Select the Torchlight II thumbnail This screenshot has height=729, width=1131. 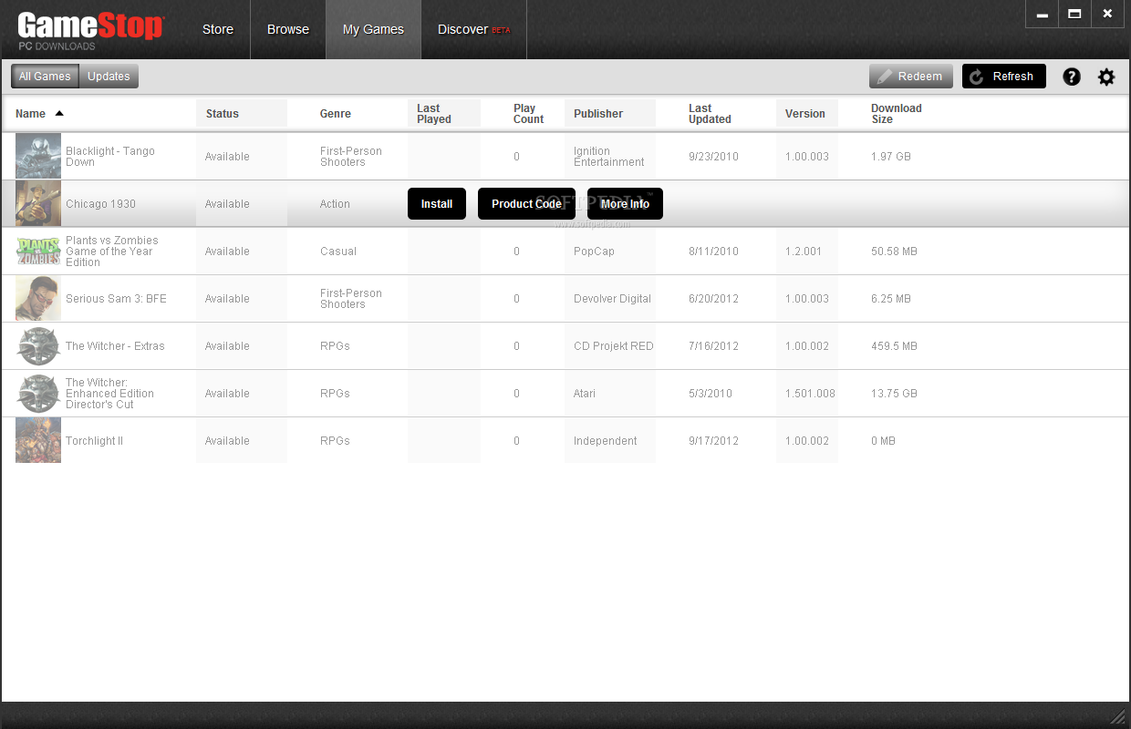(x=38, y=441)
